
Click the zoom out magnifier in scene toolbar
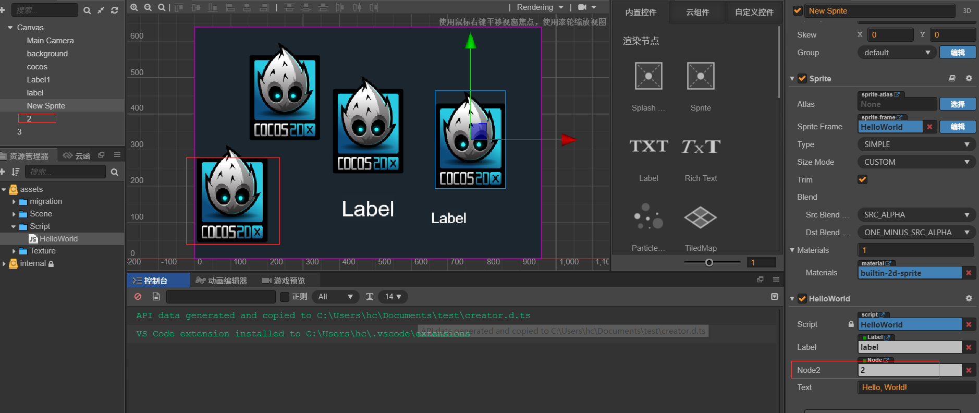coord(148,7)
